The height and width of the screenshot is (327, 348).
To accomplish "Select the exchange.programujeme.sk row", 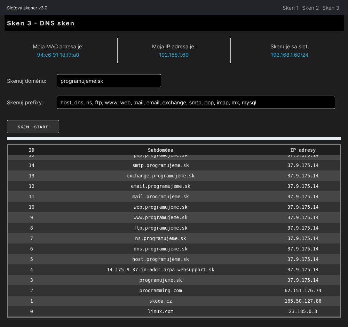I will click(x=160, y=176).
